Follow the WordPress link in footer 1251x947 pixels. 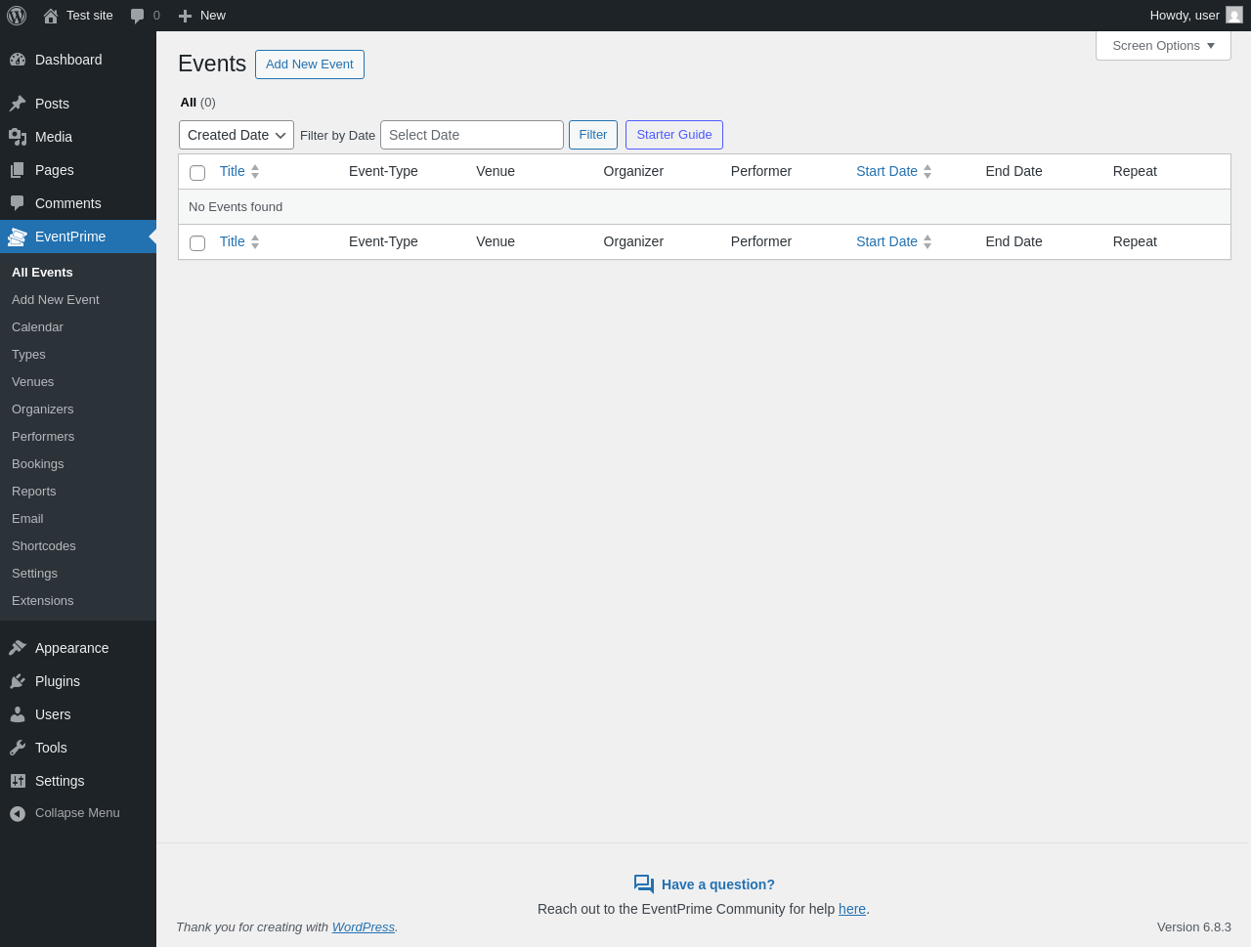pos(363,927)
